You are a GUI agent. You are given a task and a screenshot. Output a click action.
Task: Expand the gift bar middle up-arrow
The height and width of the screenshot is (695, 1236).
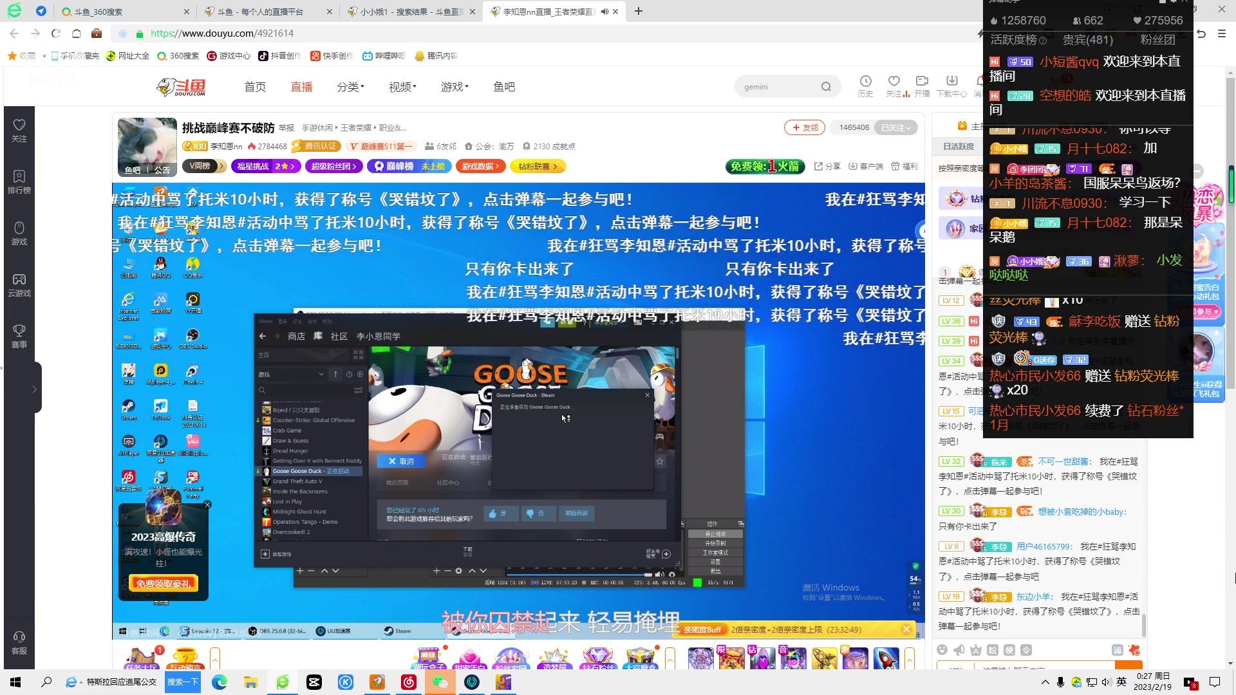tap(670, 659)
